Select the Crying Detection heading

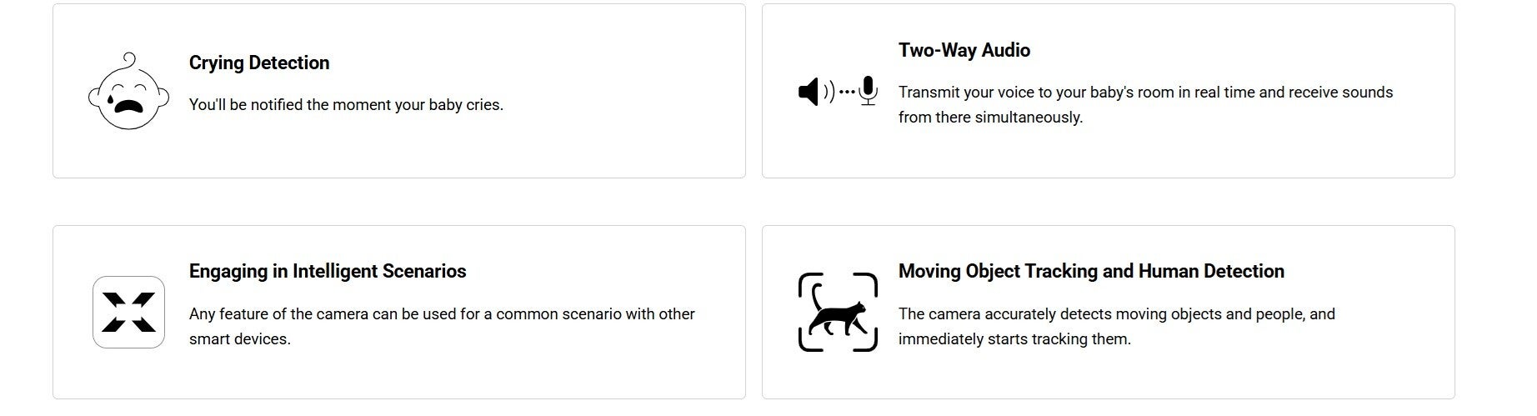[259, 63]
